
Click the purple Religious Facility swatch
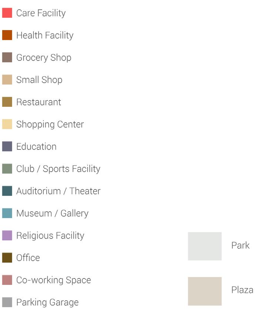click(x=7, y=235)
